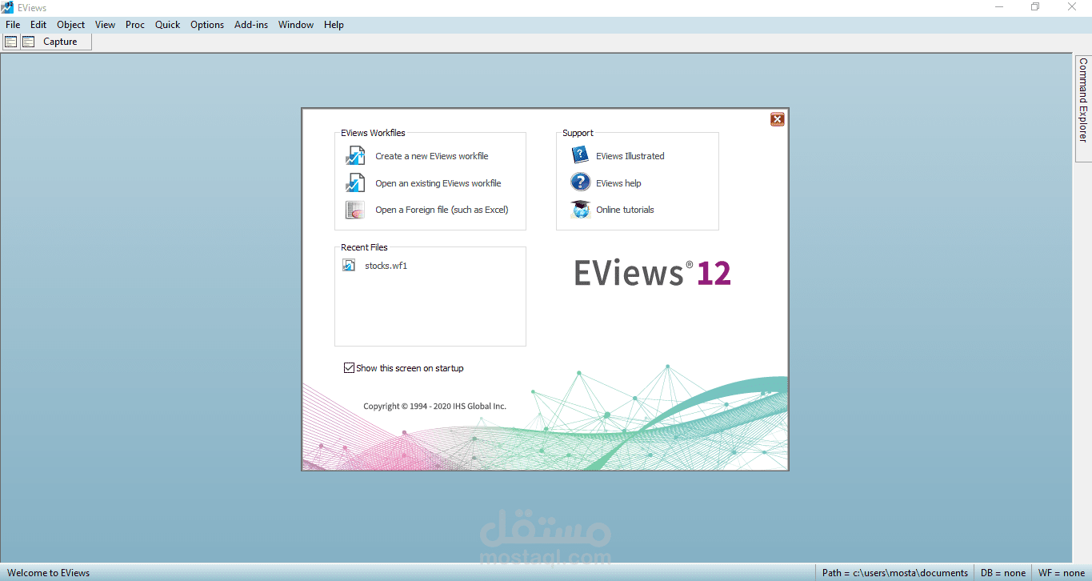Uncheck Show this screen on startup
1092x581 pixels.
[349, 368]
